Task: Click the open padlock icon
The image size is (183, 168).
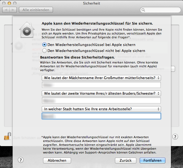Action: click(x=7, y=136)
